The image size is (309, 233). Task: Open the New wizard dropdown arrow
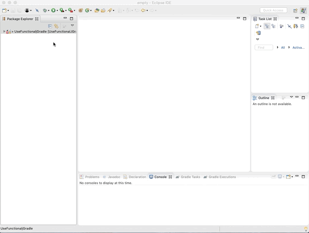tap(8, 11)
